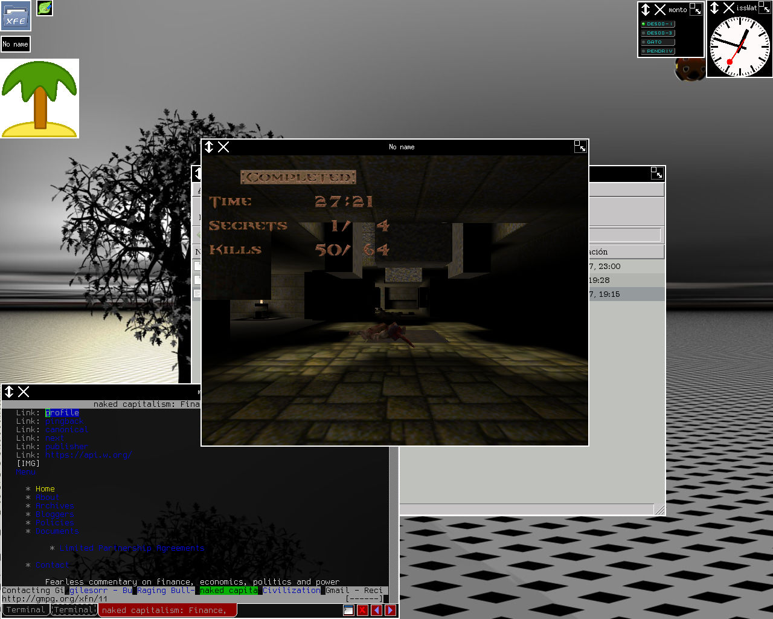Close the terminal window with its X icon
This screenshot has width=773, height=619.
24,392
